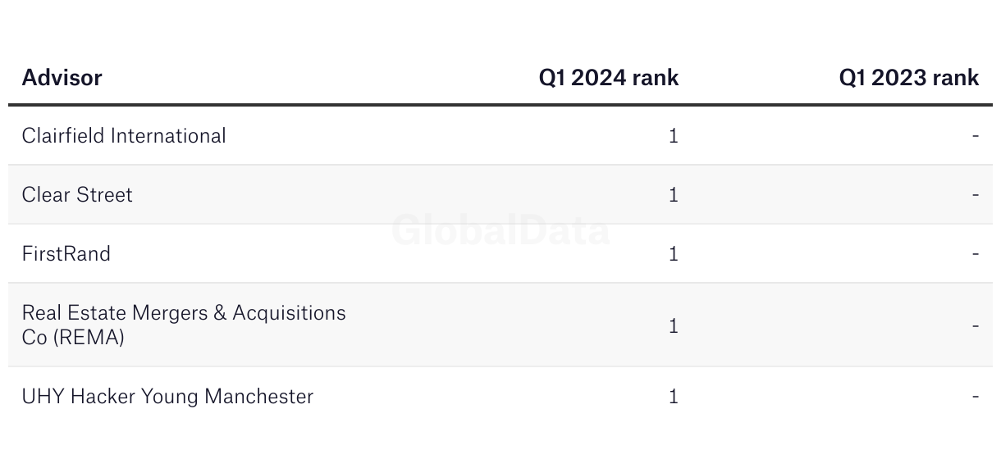Screen dimensions: 1001x459
Task: Click UHY Hacker Young's Q1 2023 rank dash
Action: [x=976, y=398]
